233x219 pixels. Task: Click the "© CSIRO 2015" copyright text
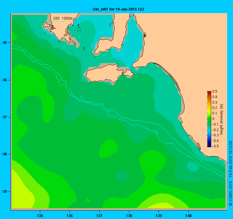coord(230,193)
